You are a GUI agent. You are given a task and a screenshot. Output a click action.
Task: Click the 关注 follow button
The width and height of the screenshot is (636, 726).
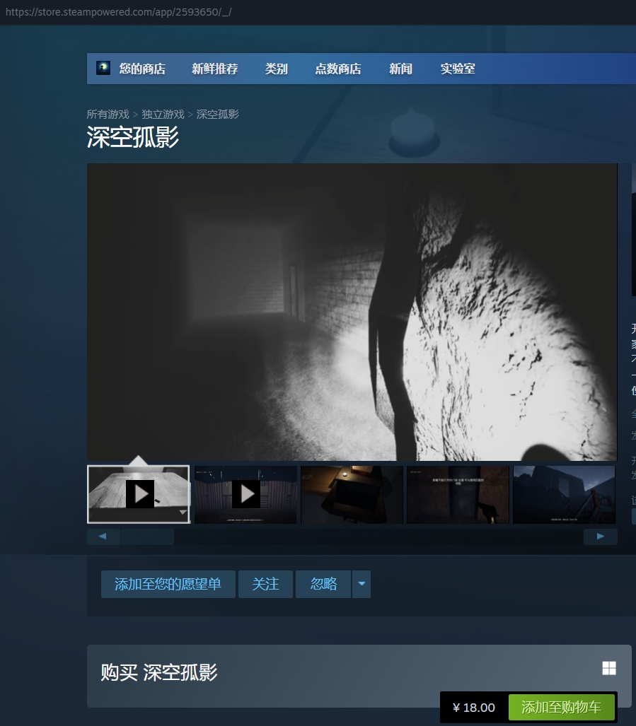coord(265,584)
